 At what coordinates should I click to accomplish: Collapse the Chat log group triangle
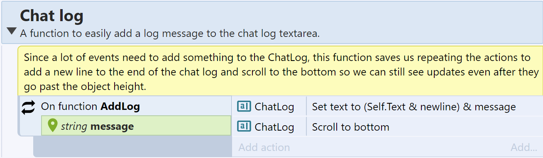pos(12,31)
